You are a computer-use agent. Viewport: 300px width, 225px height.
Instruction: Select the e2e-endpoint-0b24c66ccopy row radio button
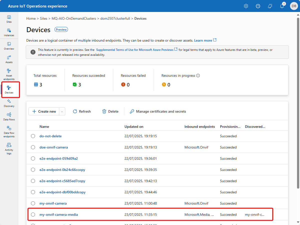33,170
